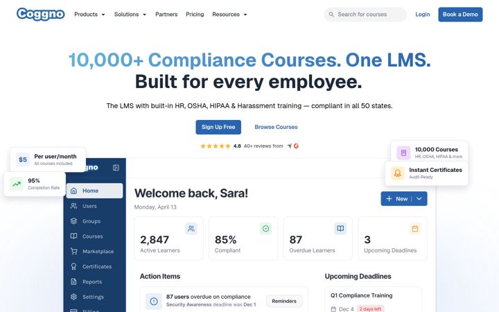Click the Sign Up Free button
The height and width of the screenshot is (312, 499).
tap(218, 127)
